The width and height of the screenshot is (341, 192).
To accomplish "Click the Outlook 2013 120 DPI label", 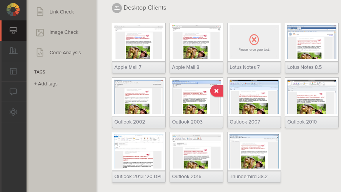I will (138, 177).
